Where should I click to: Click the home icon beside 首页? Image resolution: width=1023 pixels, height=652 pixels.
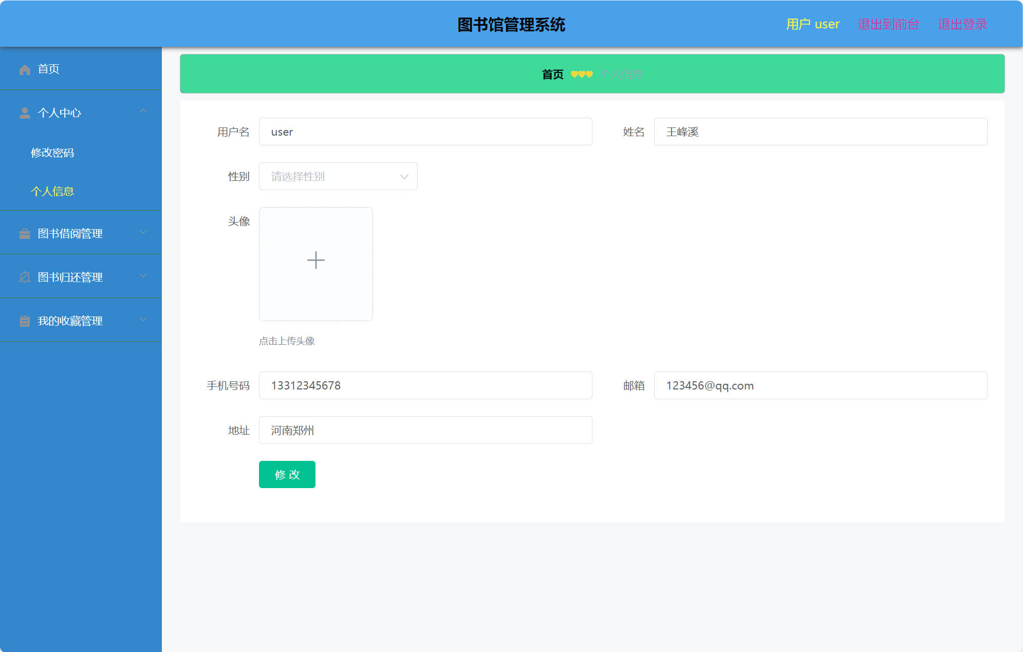point(24,69)
